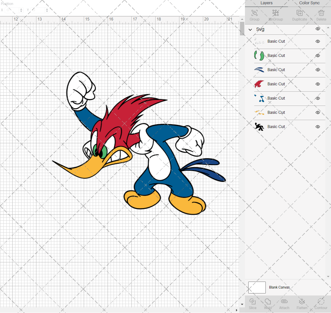Click the layers panel scroll down arrow
The width and height of the screenshot is (331, 313).
[x=328, y=277]
